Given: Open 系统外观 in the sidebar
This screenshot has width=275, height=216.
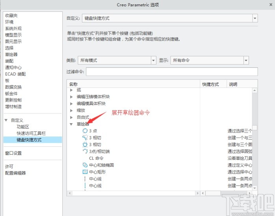Looking at the screenshot, I should pyautogui.click(x=13, y=28).
